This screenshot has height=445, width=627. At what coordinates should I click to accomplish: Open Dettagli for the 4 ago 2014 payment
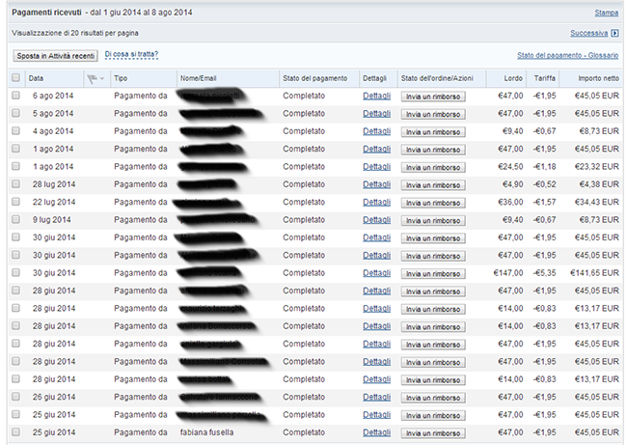point(376,131)
